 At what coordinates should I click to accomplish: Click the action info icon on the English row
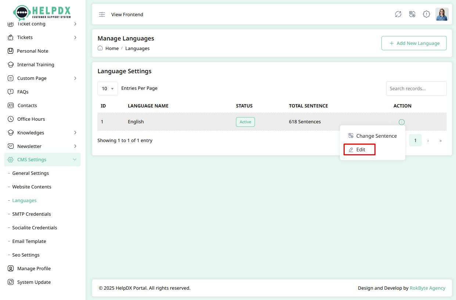pyautogui.click(x=402, y=122)
